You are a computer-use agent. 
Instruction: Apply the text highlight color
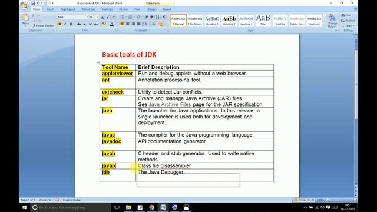click(x=104, y=24)
